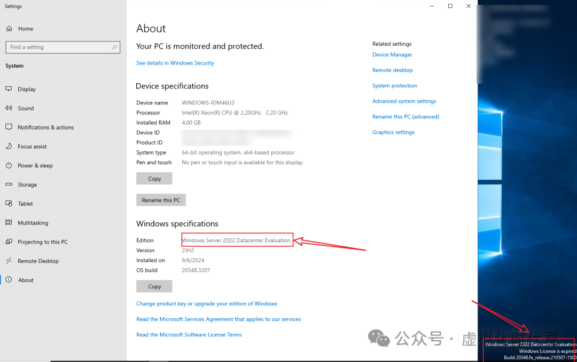Click the Intel(R) Xeon(R) processor value
577x362 pixels.
[x=235, y=112]
